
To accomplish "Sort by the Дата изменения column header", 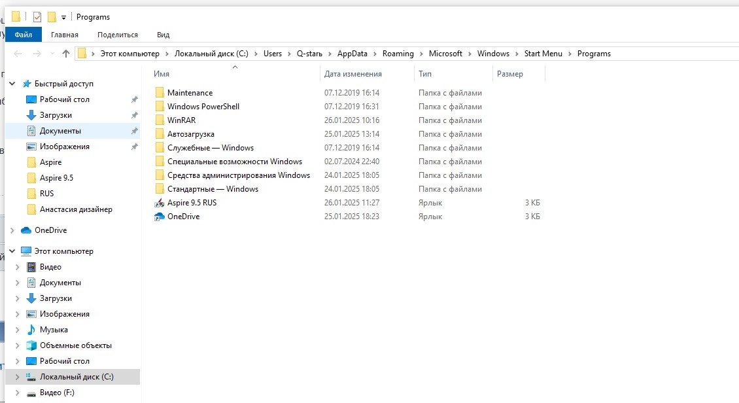I will (x=353, y=74).
